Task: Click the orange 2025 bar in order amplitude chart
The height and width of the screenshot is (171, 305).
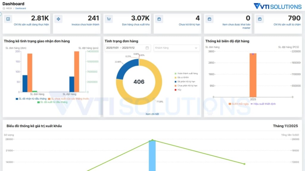Action: coord(253,76)
